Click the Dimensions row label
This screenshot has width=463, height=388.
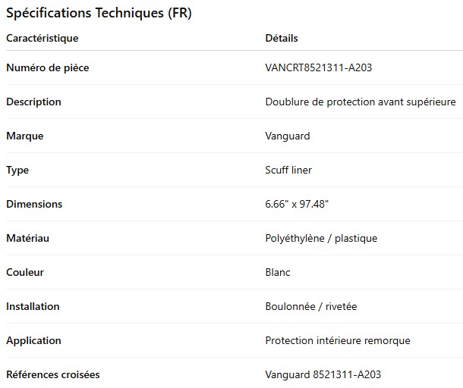pyautogui.click(x=34, y=205)
